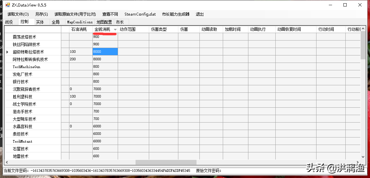Screen dimensions: 370x178
Task: Click 金钱消耗 cell 700 for 狙击手技术
Action: click(x=105, y=111)
